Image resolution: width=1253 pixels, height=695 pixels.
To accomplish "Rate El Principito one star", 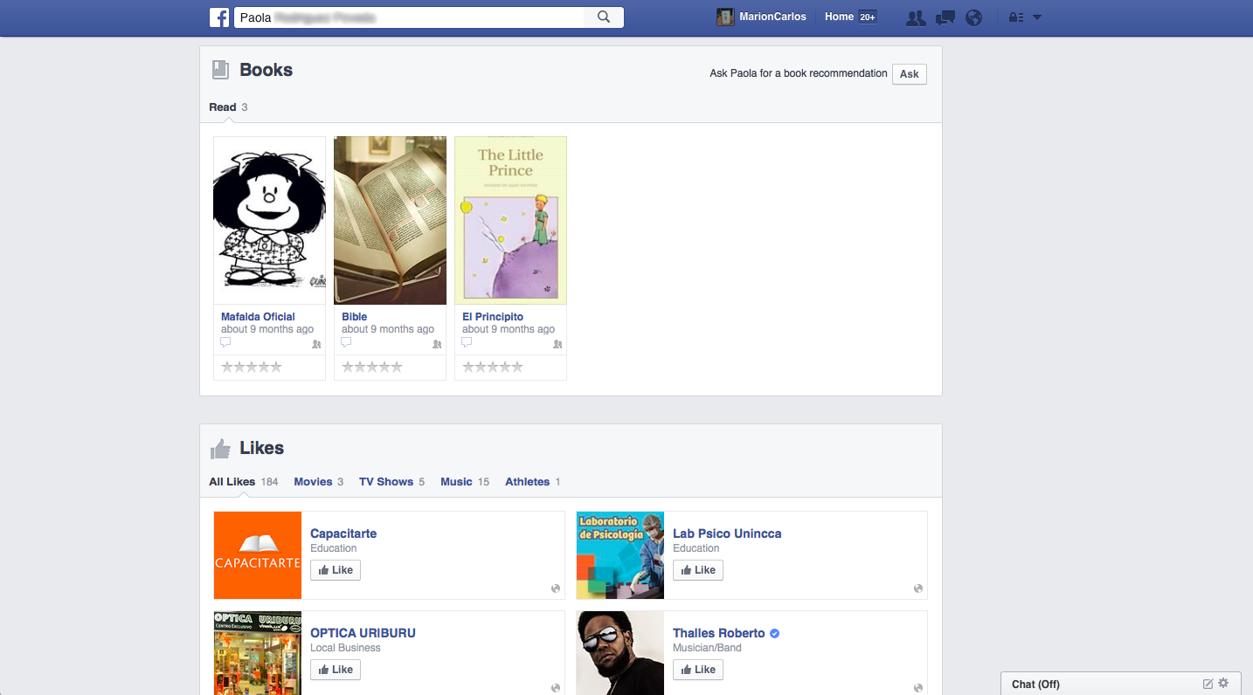I will click(468, 367).
